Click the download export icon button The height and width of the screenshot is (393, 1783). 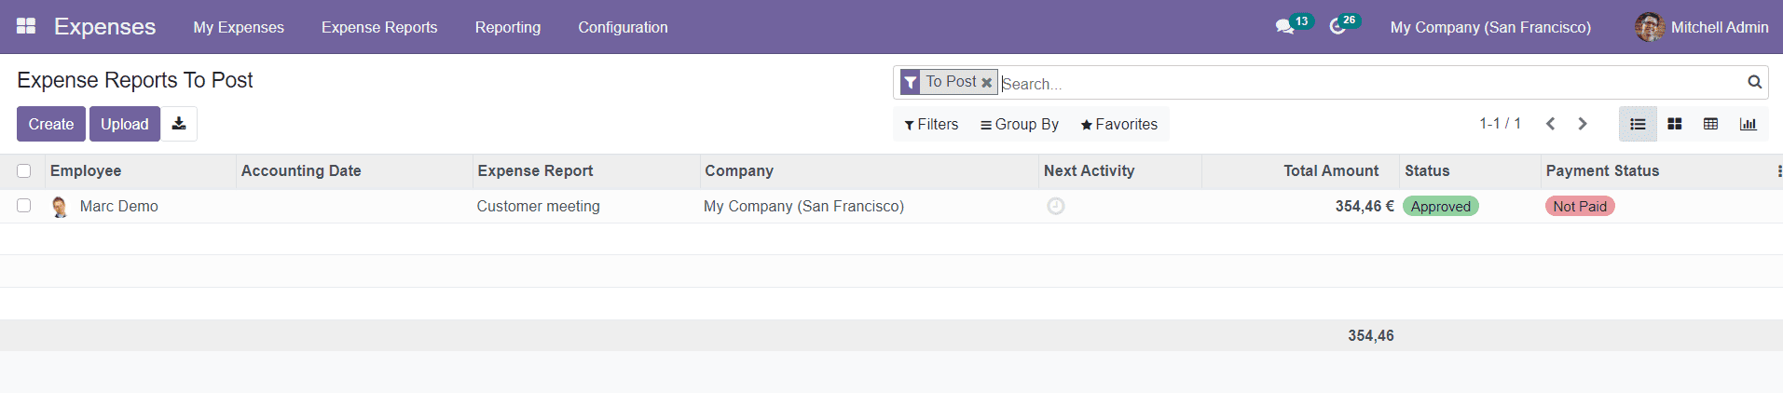point(179,124)
